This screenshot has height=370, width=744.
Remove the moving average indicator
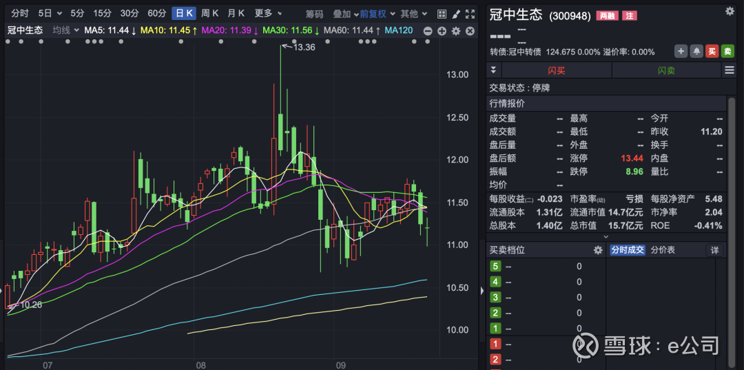[x=470, y=31]
